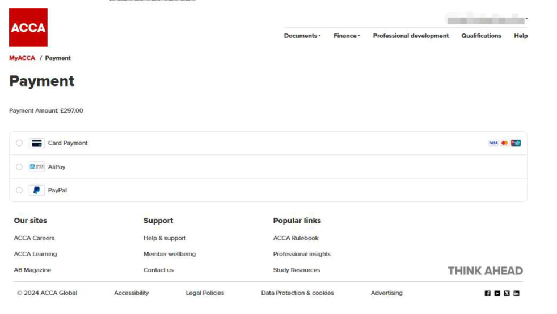The width and height of the screenshot is (557, 314).
Task: Open the Contact us link
Action: tap(158, 270)
